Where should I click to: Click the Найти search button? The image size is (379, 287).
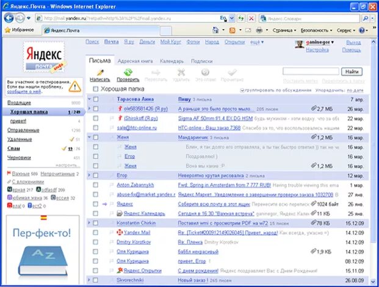352,71
